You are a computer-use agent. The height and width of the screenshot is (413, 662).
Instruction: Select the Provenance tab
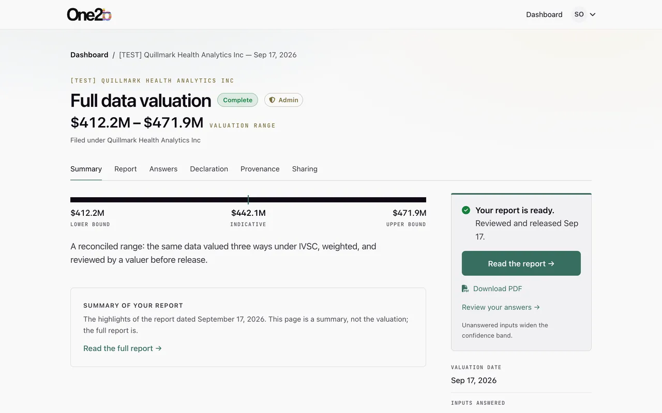260,169
